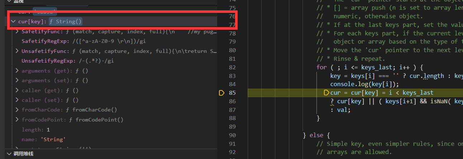Click the 'console.log(key[i]);' code line
Image resolution: width=463 pixels, height=159 pixels.
(x=364, y=84)
